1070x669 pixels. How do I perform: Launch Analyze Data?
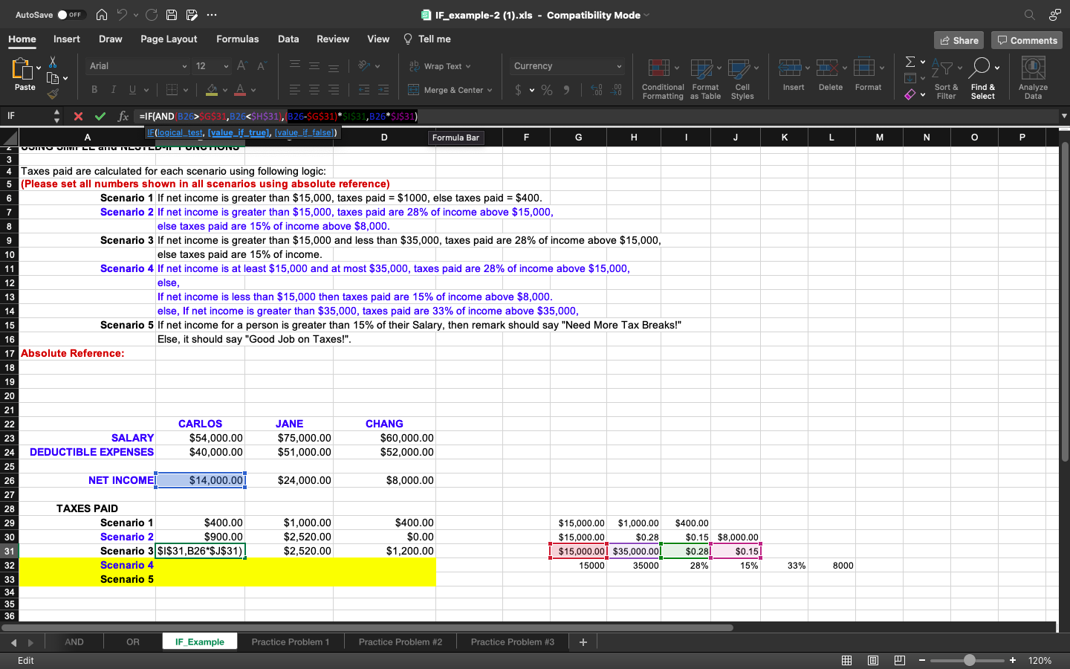point(1033,77)
